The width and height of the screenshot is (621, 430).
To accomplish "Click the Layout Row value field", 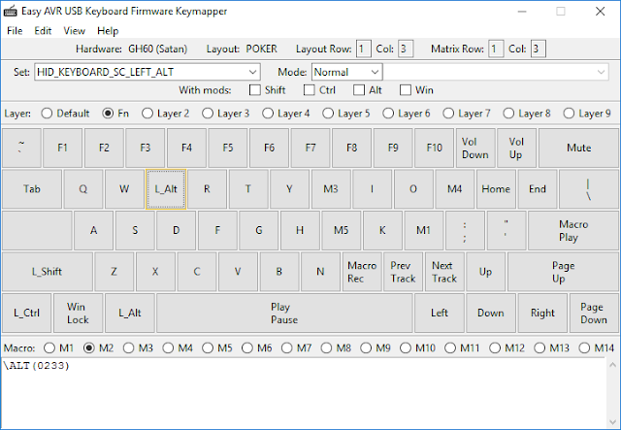I will (364, 49).
